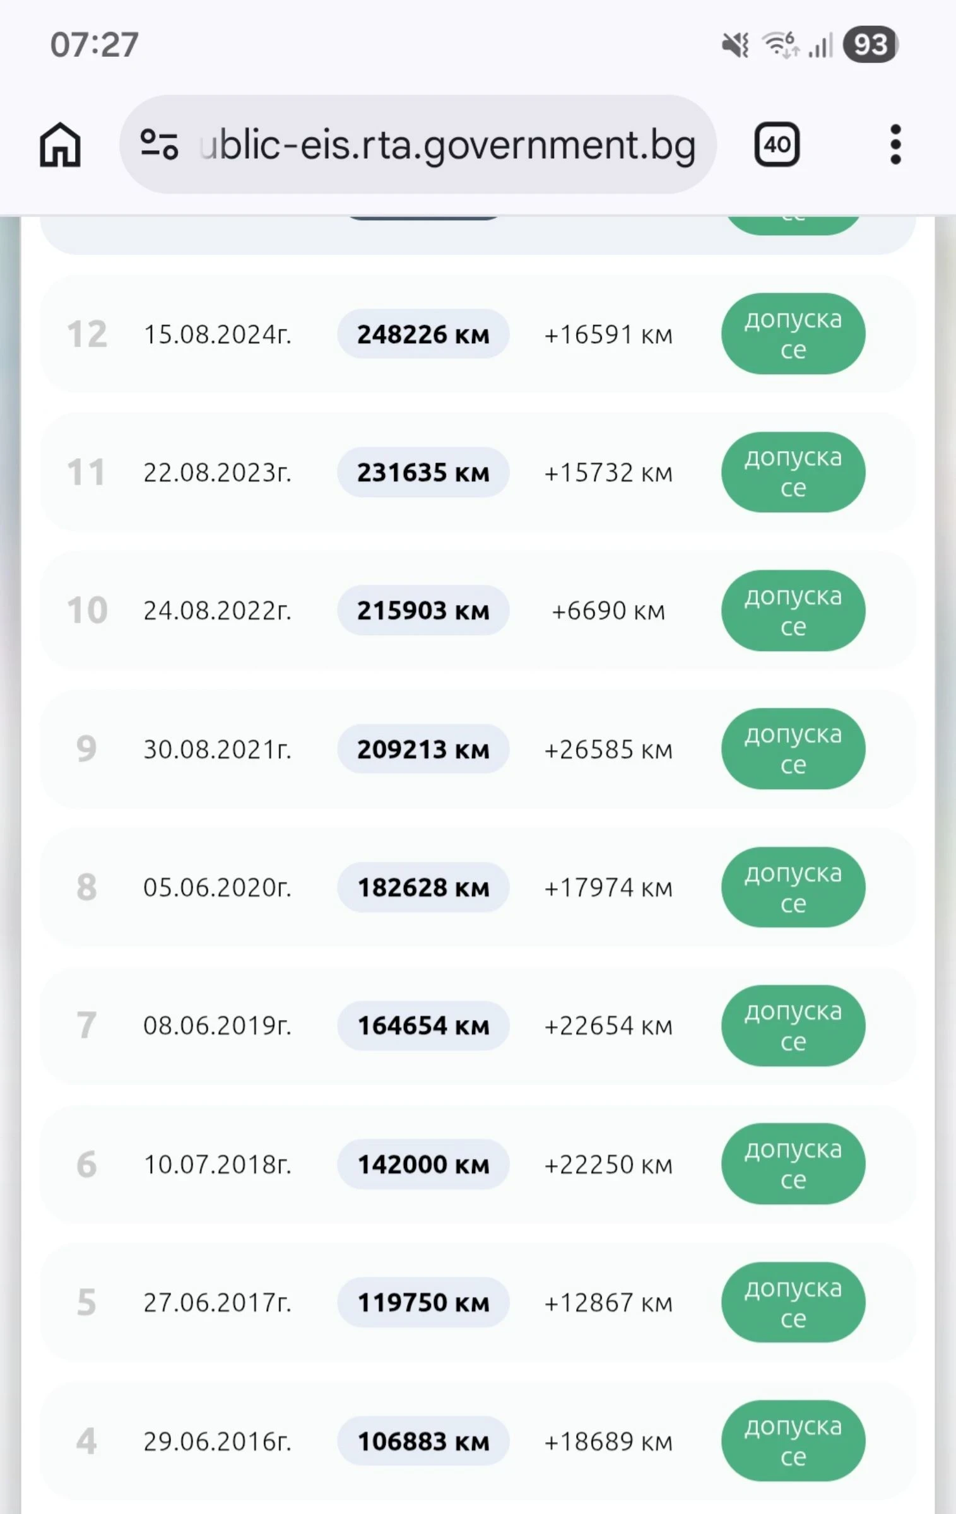Select the 215903 км mileage pill
The height and width of the screenshot is (1514, 956).
[423, 610]
